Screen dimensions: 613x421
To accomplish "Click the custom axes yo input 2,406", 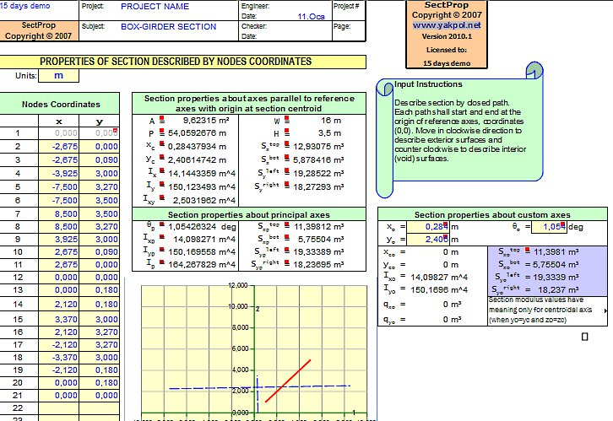I will click(429, 239).
